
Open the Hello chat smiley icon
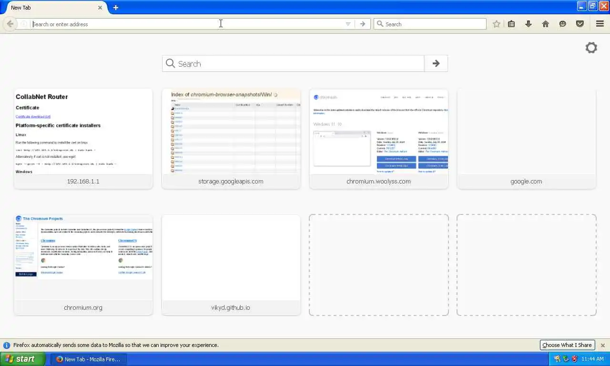[563, 24]
